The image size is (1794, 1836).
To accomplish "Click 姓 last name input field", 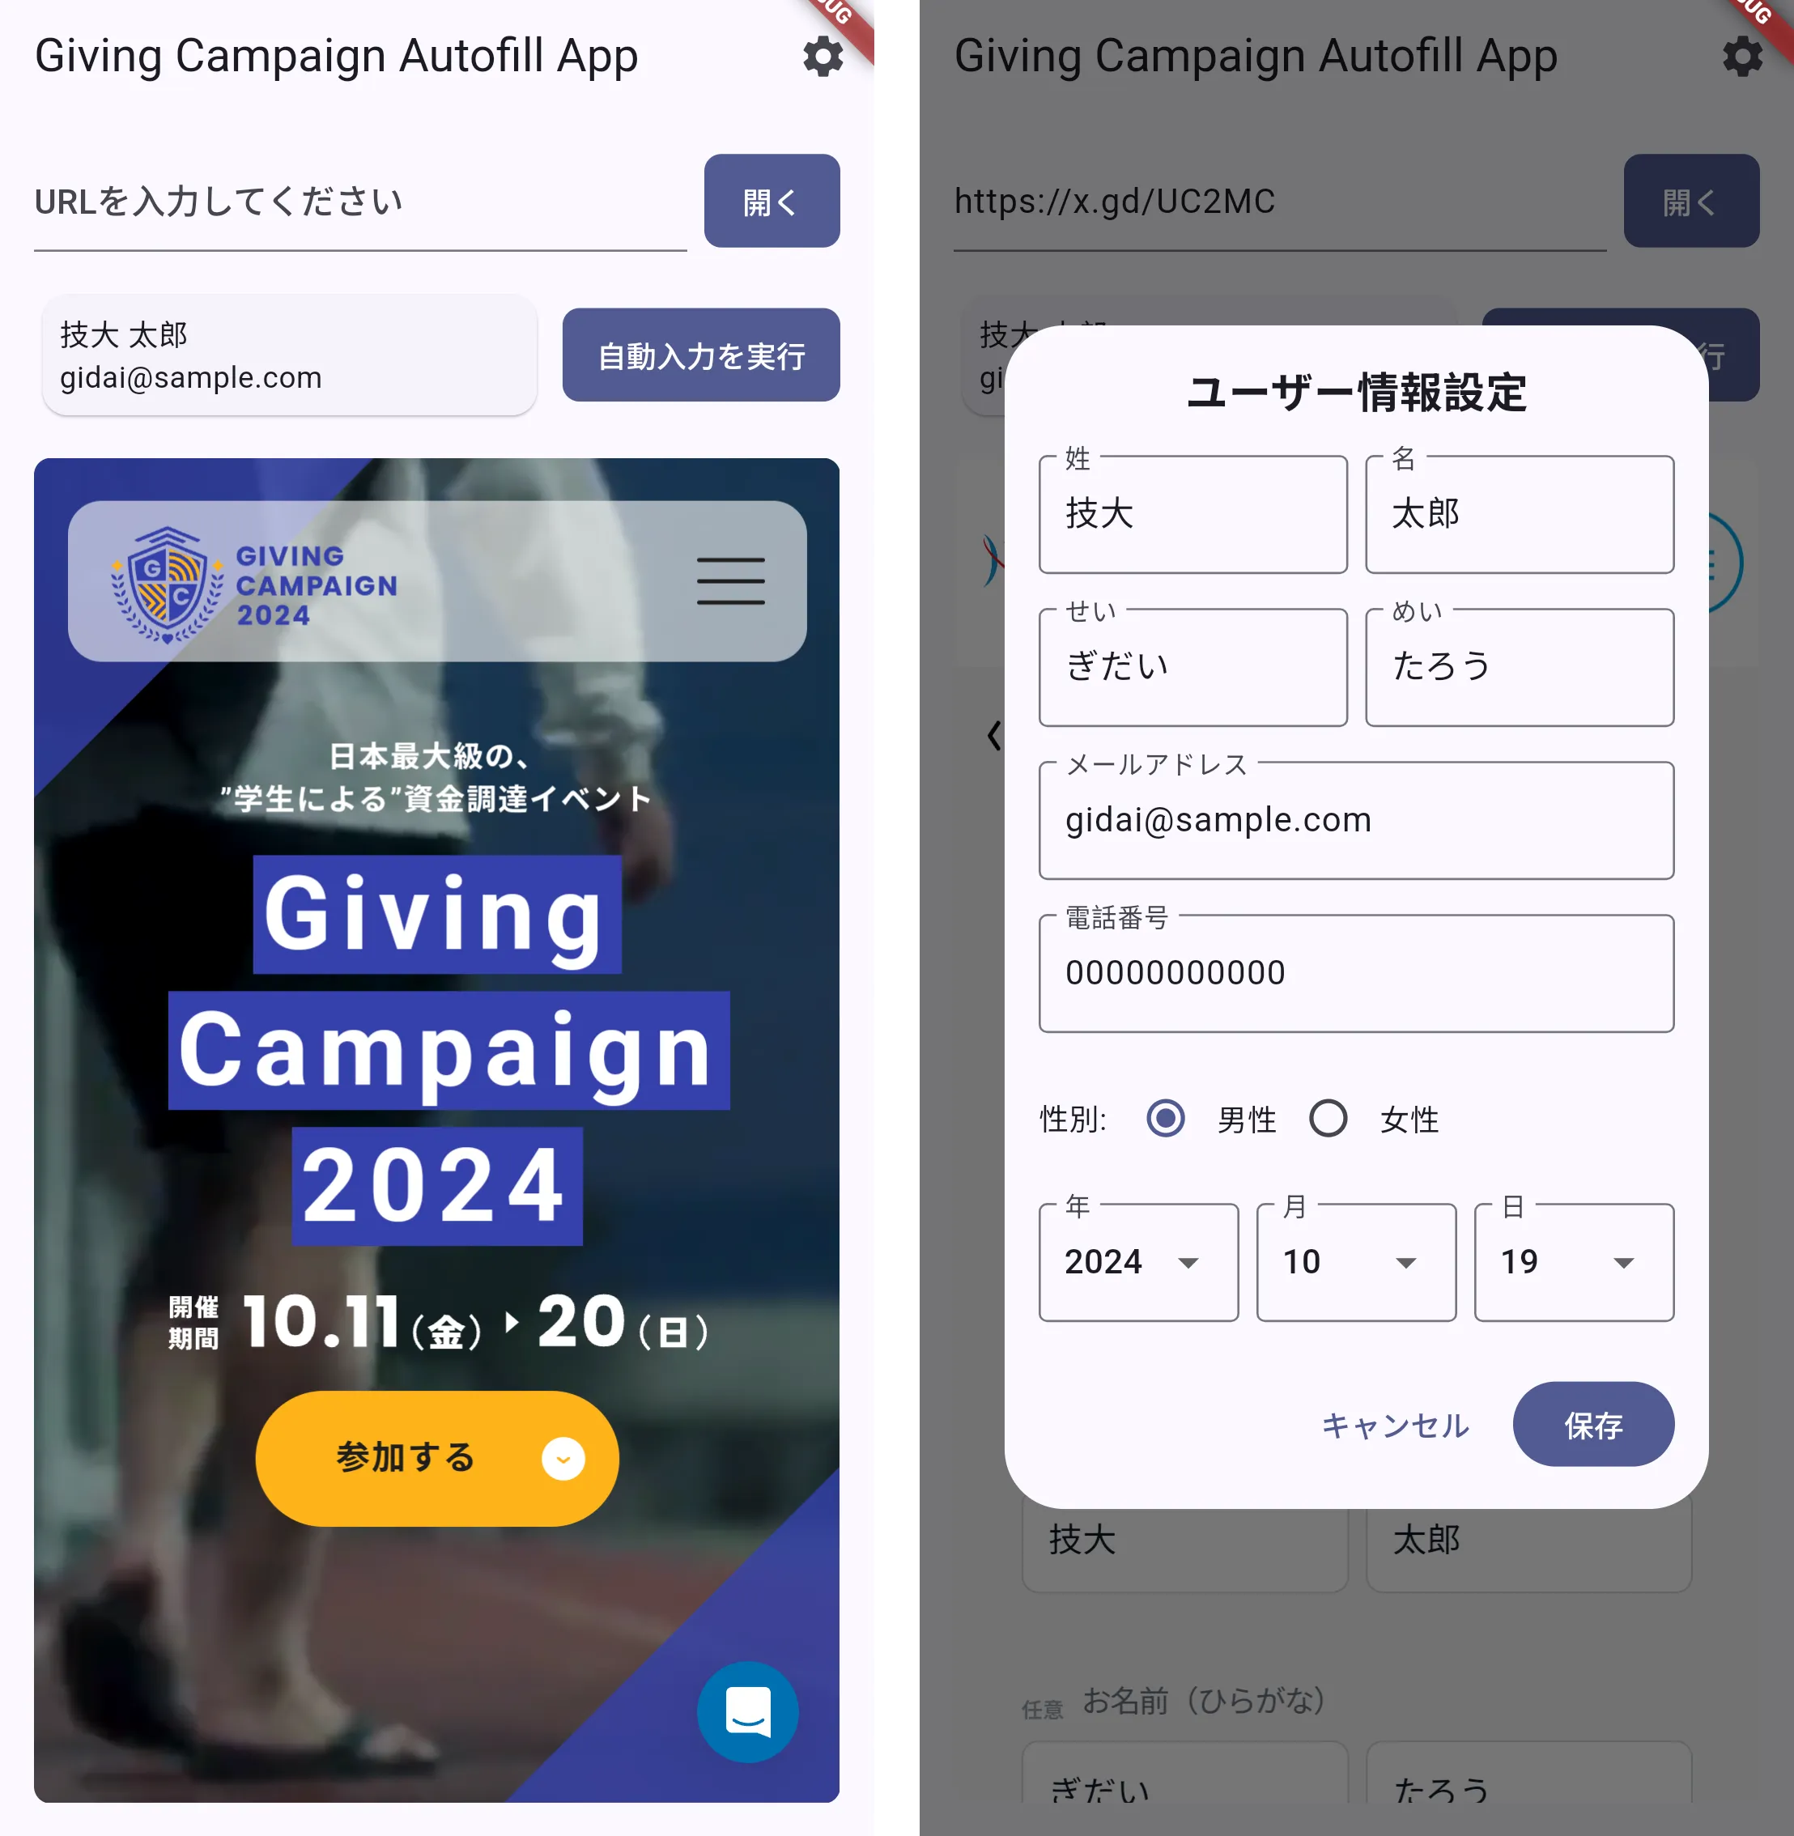I will pos(1189,512).
